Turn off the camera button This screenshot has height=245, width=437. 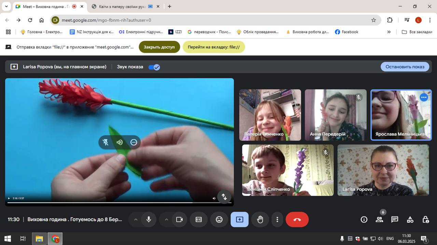click(x=179, y=219)
